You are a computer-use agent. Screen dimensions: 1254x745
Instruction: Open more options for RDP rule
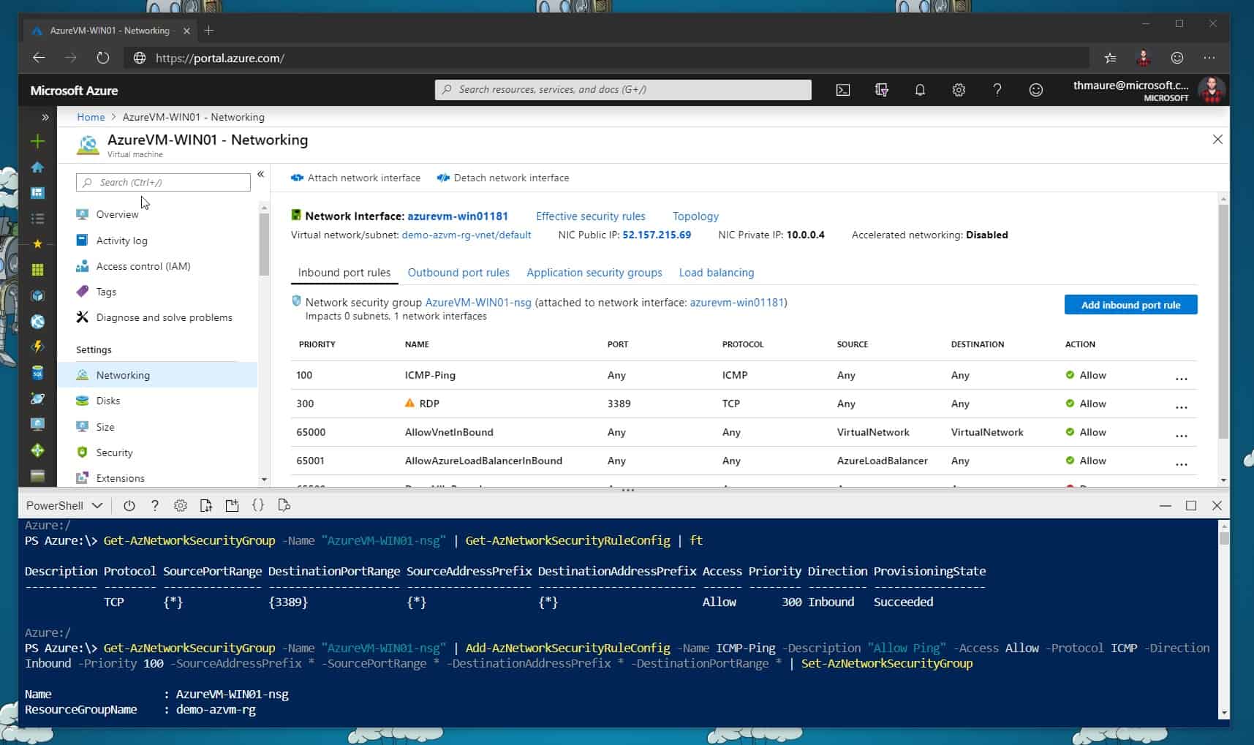tap(1181, 406)
